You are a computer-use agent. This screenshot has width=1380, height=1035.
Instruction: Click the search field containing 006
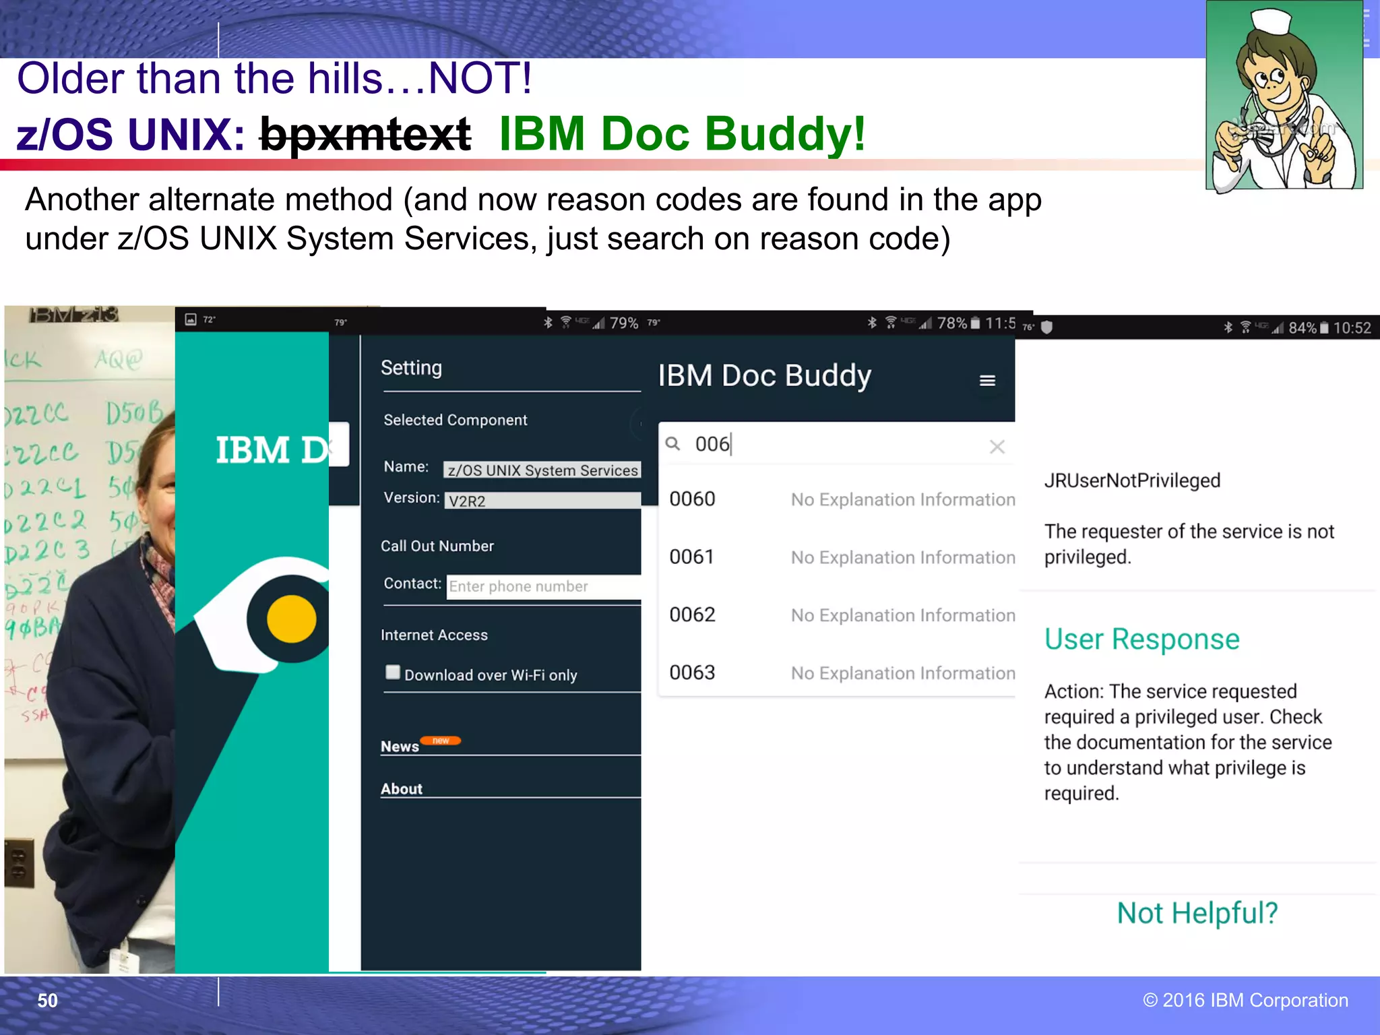836,444
